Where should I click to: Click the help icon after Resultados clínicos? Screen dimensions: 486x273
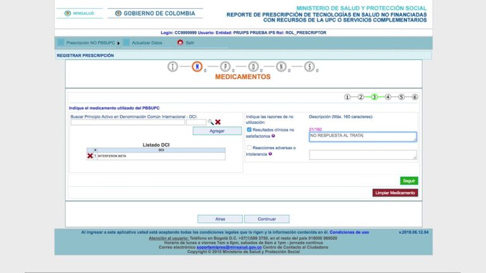point(273,136)
